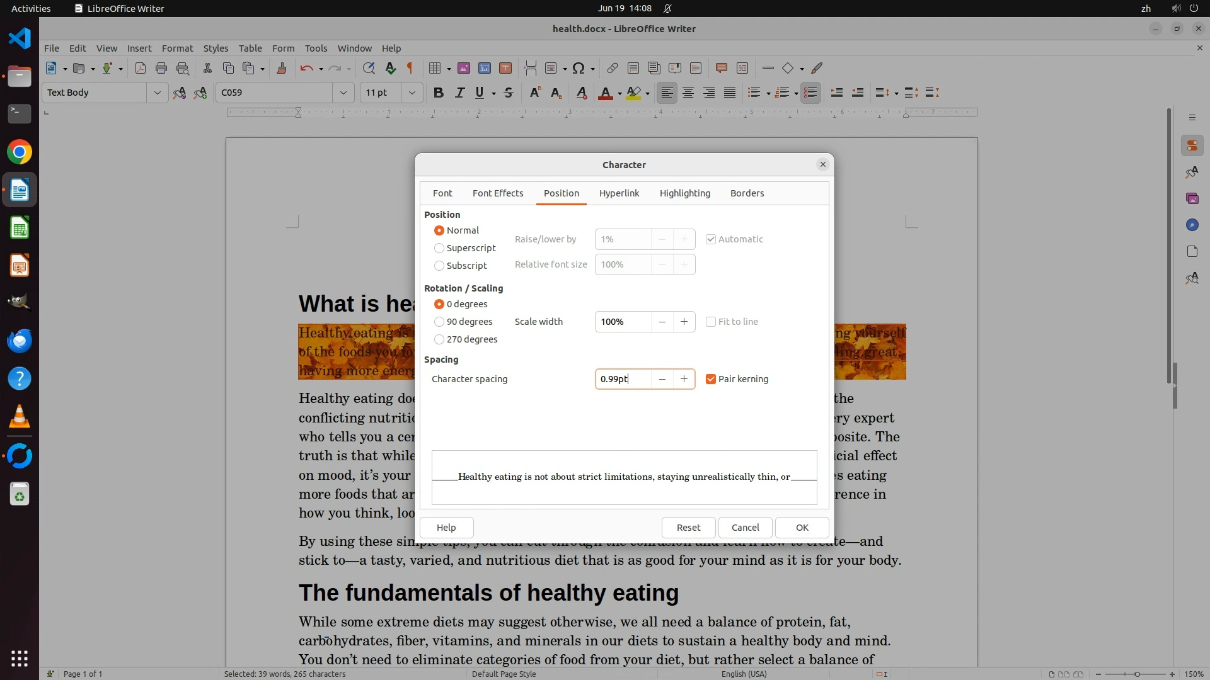The height and width of the screenshot is (680, 1210).
Task: Click the zoom slider in the status bar
Action: tap(1136, 674)
